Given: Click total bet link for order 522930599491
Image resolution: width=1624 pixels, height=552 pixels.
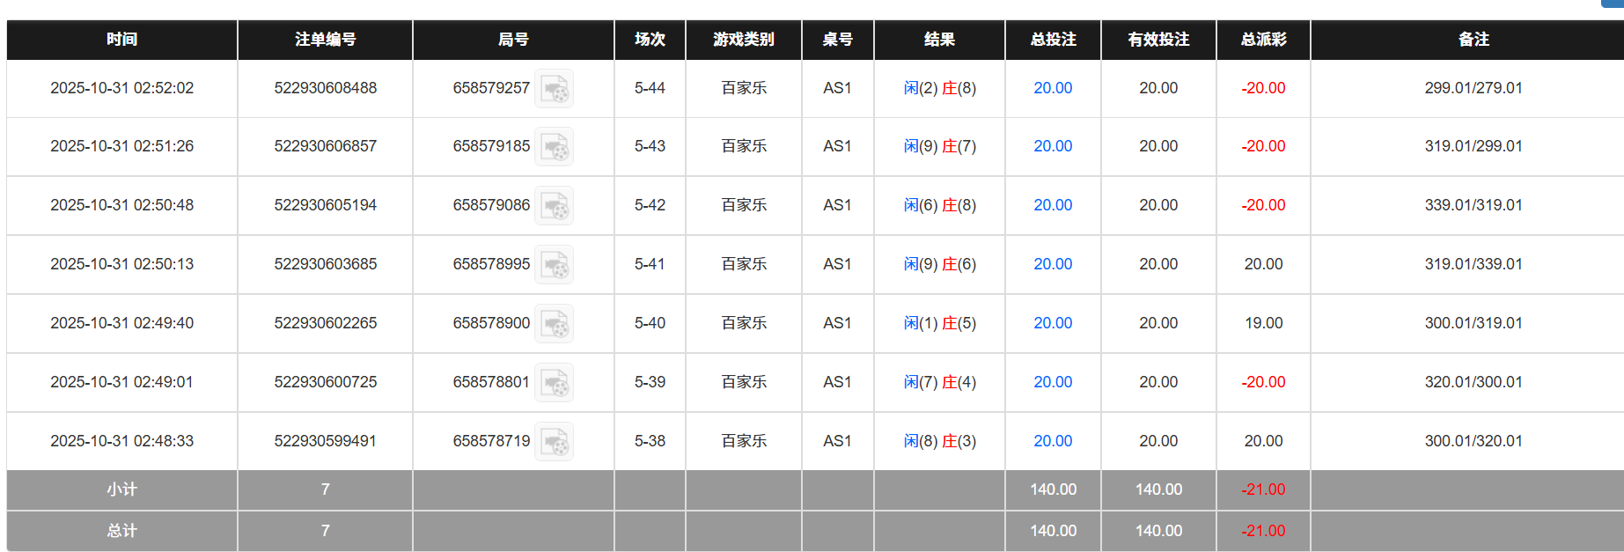Looking at the screenshot, I should 1053,441.
